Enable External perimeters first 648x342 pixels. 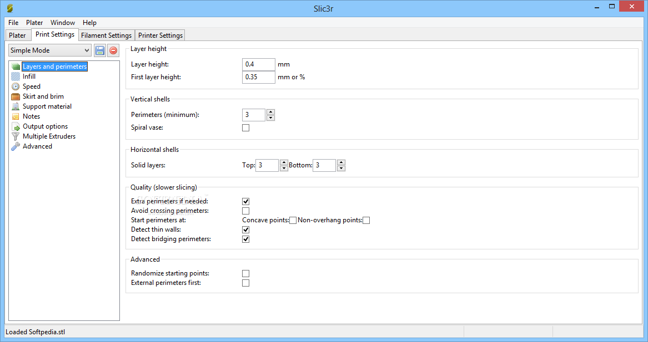coord(245,283)
